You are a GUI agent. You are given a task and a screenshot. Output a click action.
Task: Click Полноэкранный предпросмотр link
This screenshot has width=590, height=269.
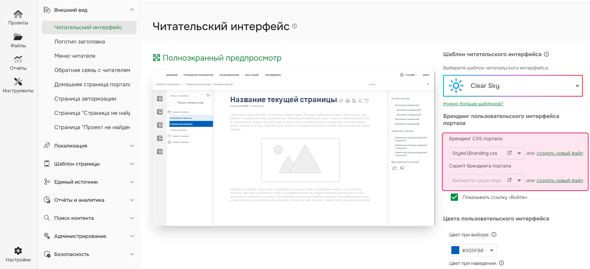[x=222, y=58]
